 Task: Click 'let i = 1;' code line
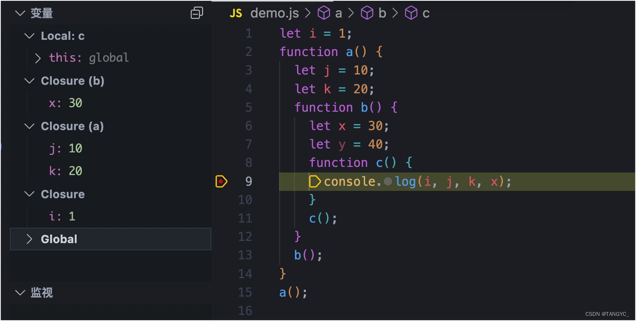click(316, 33)
